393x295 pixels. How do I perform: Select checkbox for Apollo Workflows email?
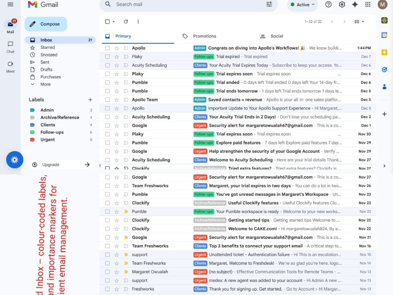click(108, 48)
